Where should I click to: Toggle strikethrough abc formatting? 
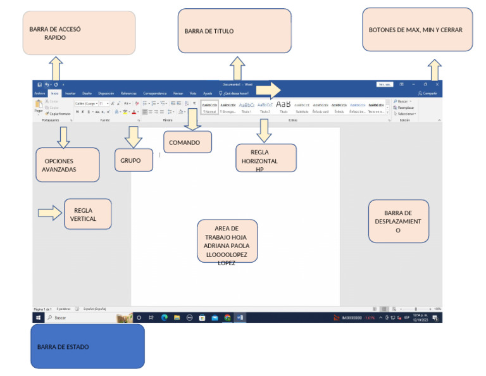pos(97,111)
